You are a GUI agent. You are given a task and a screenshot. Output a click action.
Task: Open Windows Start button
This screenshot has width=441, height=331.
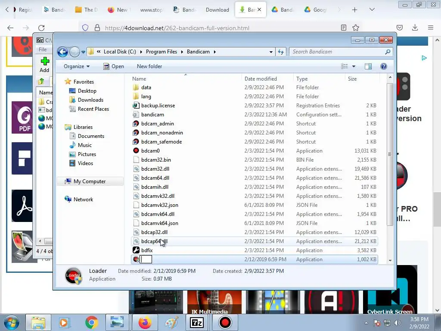12,322
